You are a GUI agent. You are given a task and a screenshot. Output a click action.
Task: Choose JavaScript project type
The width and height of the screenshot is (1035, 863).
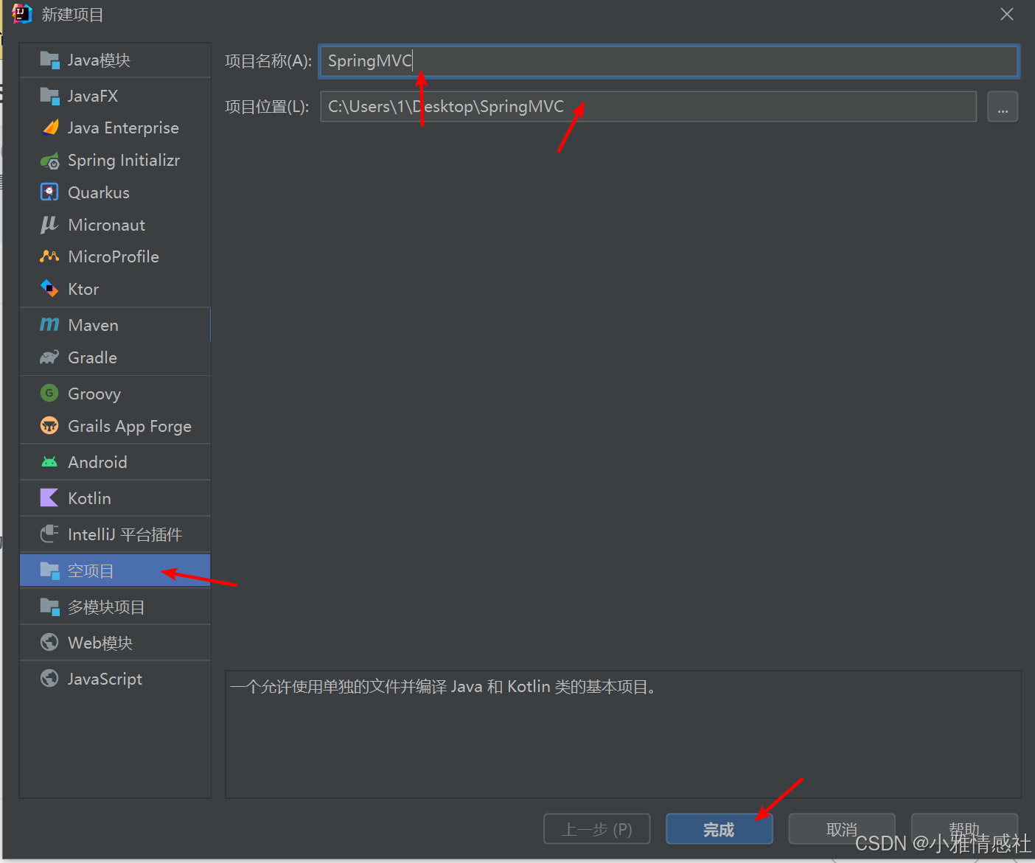coord(115,679)
